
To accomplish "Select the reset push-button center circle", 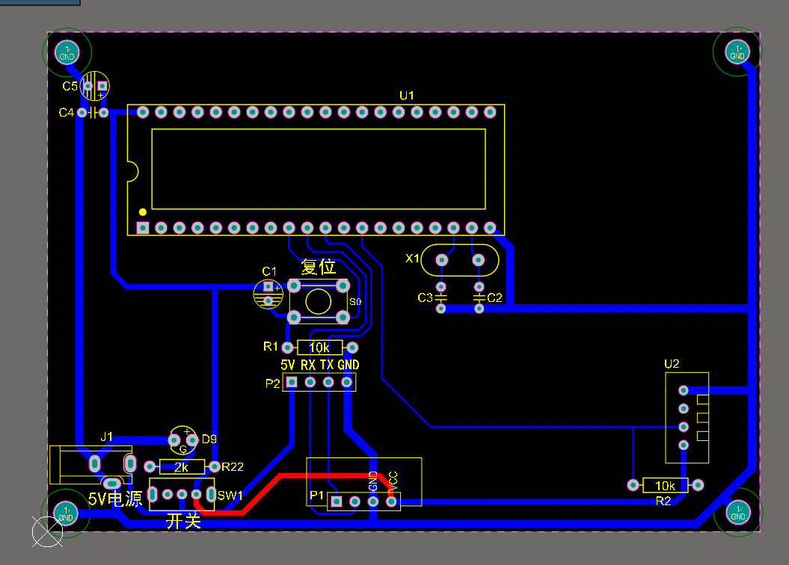I will click(318, 301).
